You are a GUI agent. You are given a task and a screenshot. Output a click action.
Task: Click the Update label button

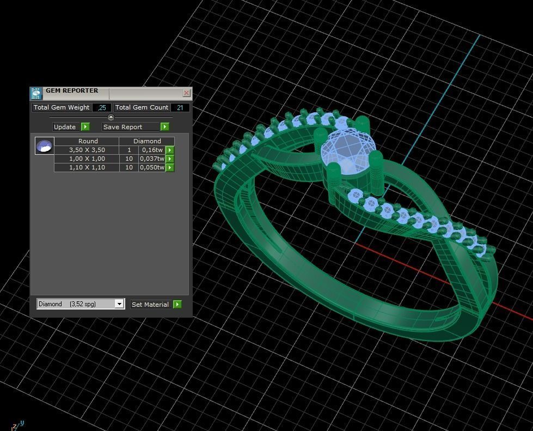tap(66, 127)
